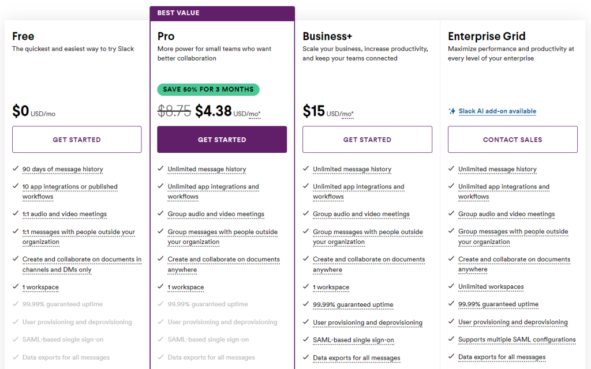The width and height of the screenshot is (591, 369).
Task: Click the SAVE 50% FOR 3 MONTHS badge
Action: [208, 89]
